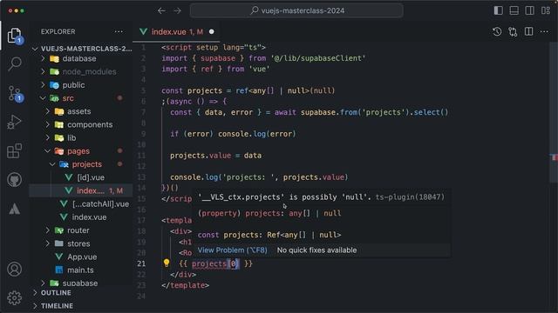Viewport: 558px width, 313px height.
Task: Open the Manage gear icon
Action: tap(14, 298)
